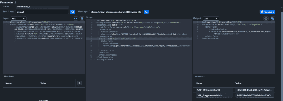Search test cases with the magnifier button
The height and width of the screenshot is (101, 283).
click(73, 12)
